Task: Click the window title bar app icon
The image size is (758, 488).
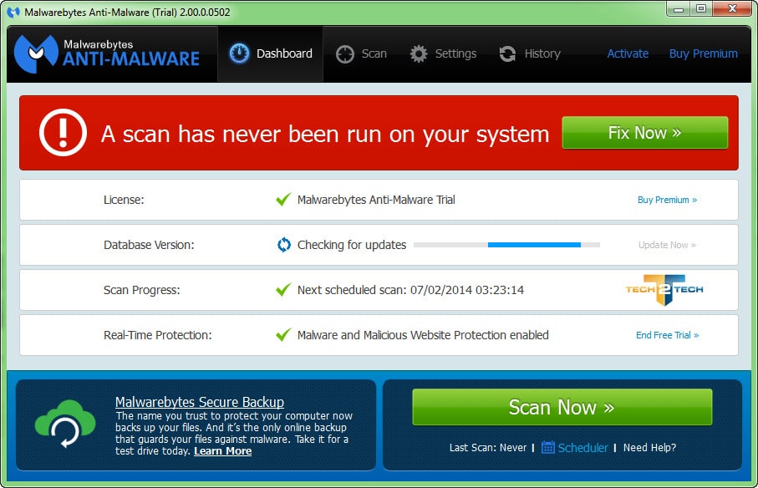Action: click(x=13, y=12)
